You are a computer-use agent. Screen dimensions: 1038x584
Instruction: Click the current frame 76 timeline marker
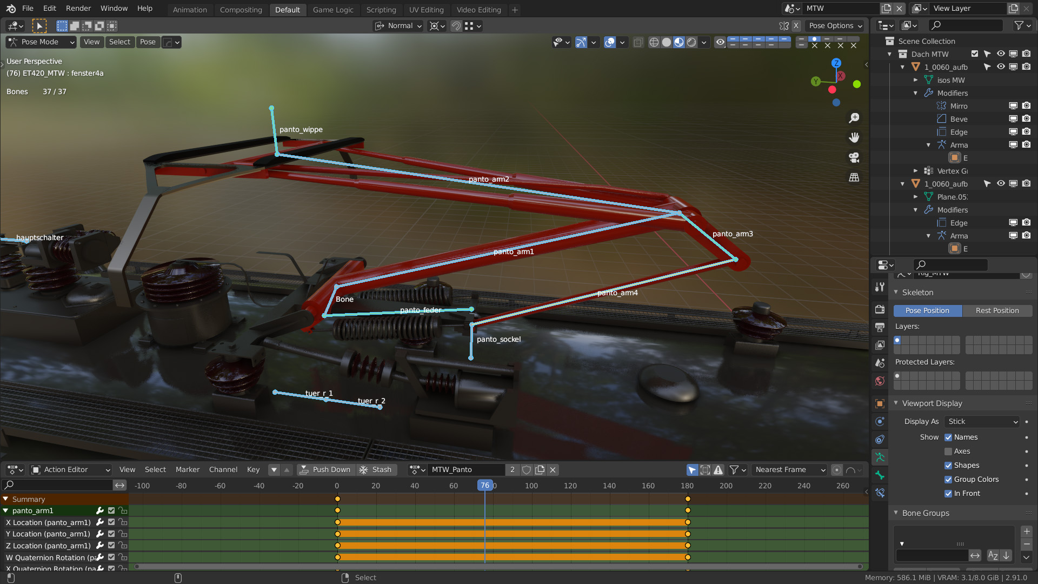tap(485, 486)
